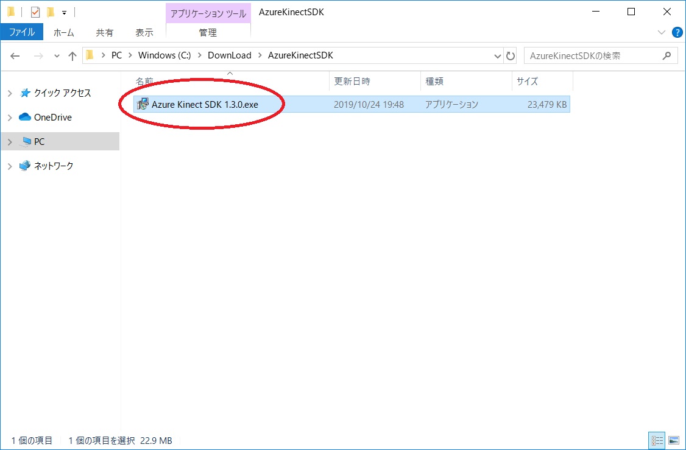
Task: Click the Properties quick access icon in title bar
Action: 35,12
